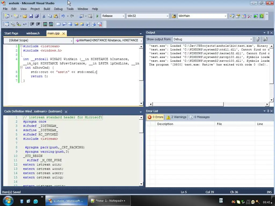Switch to Notepad++ taskbar button

coord(110,201)
